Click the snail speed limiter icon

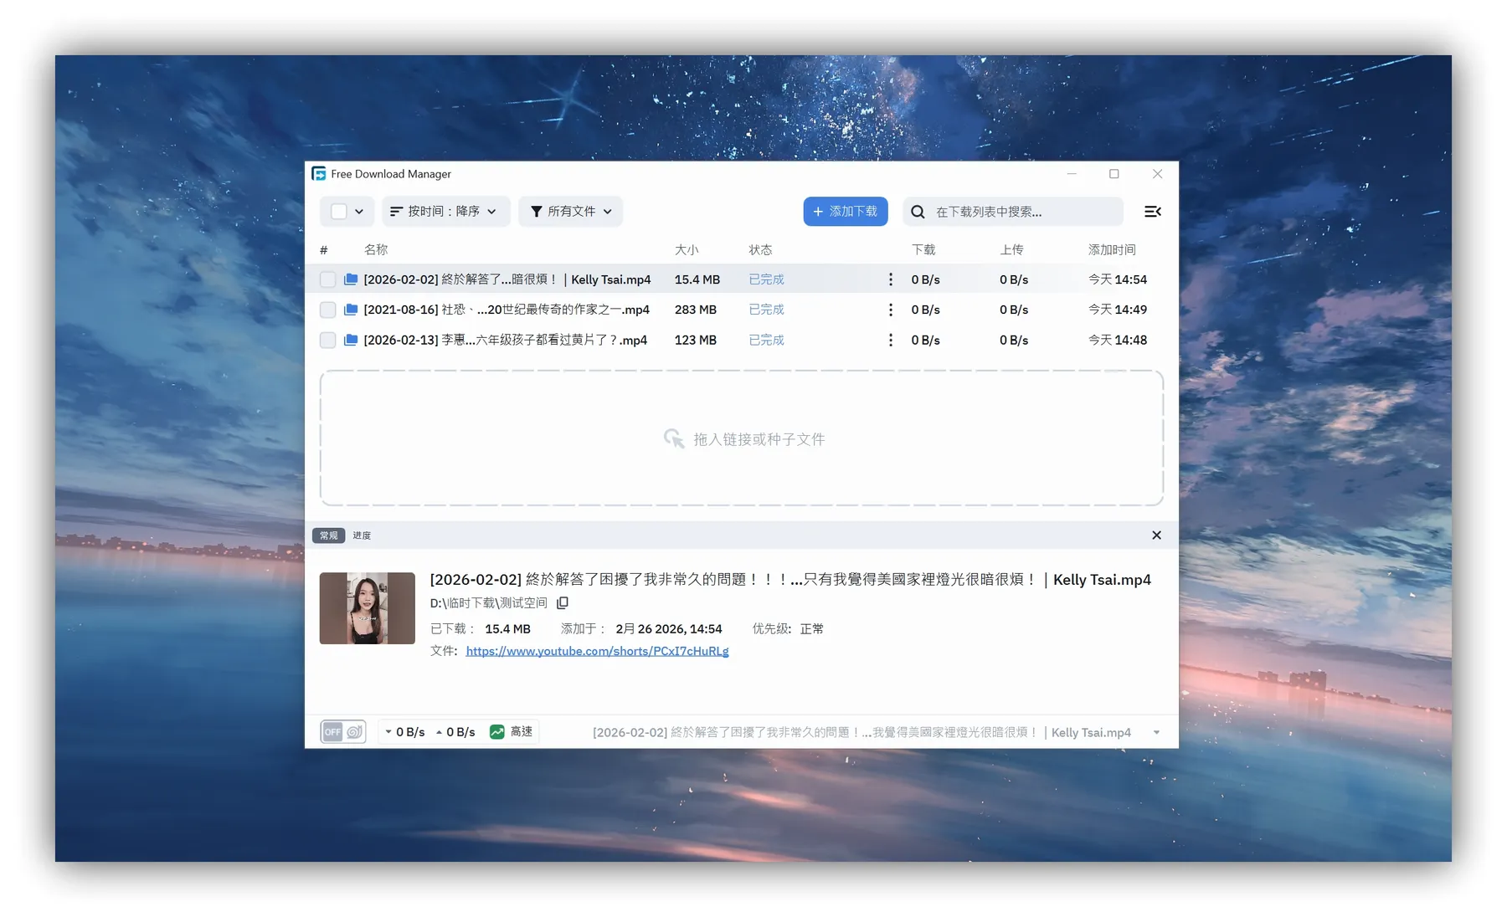click(x=355, y=731)
